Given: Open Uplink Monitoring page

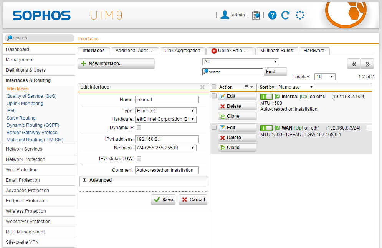Looking at the screenshot, I should (x=25, y=103).
